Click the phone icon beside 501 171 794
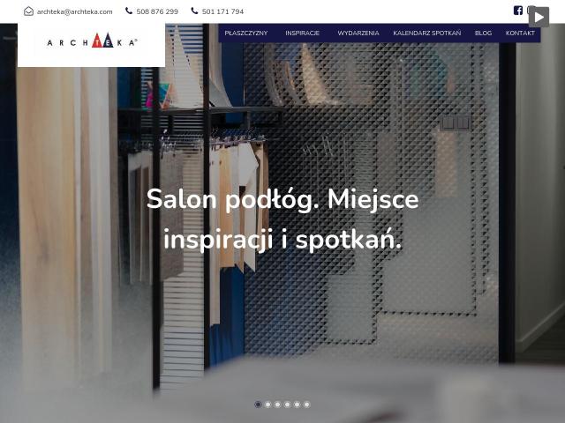Image resolution: width=565 pixels, height=423 pixels. [x=194, y=11]
